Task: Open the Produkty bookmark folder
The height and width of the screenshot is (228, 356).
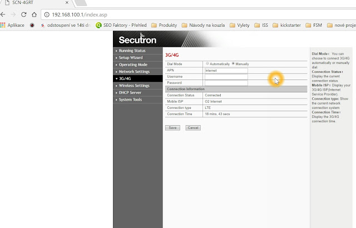Action: click(x=164, y=25)
